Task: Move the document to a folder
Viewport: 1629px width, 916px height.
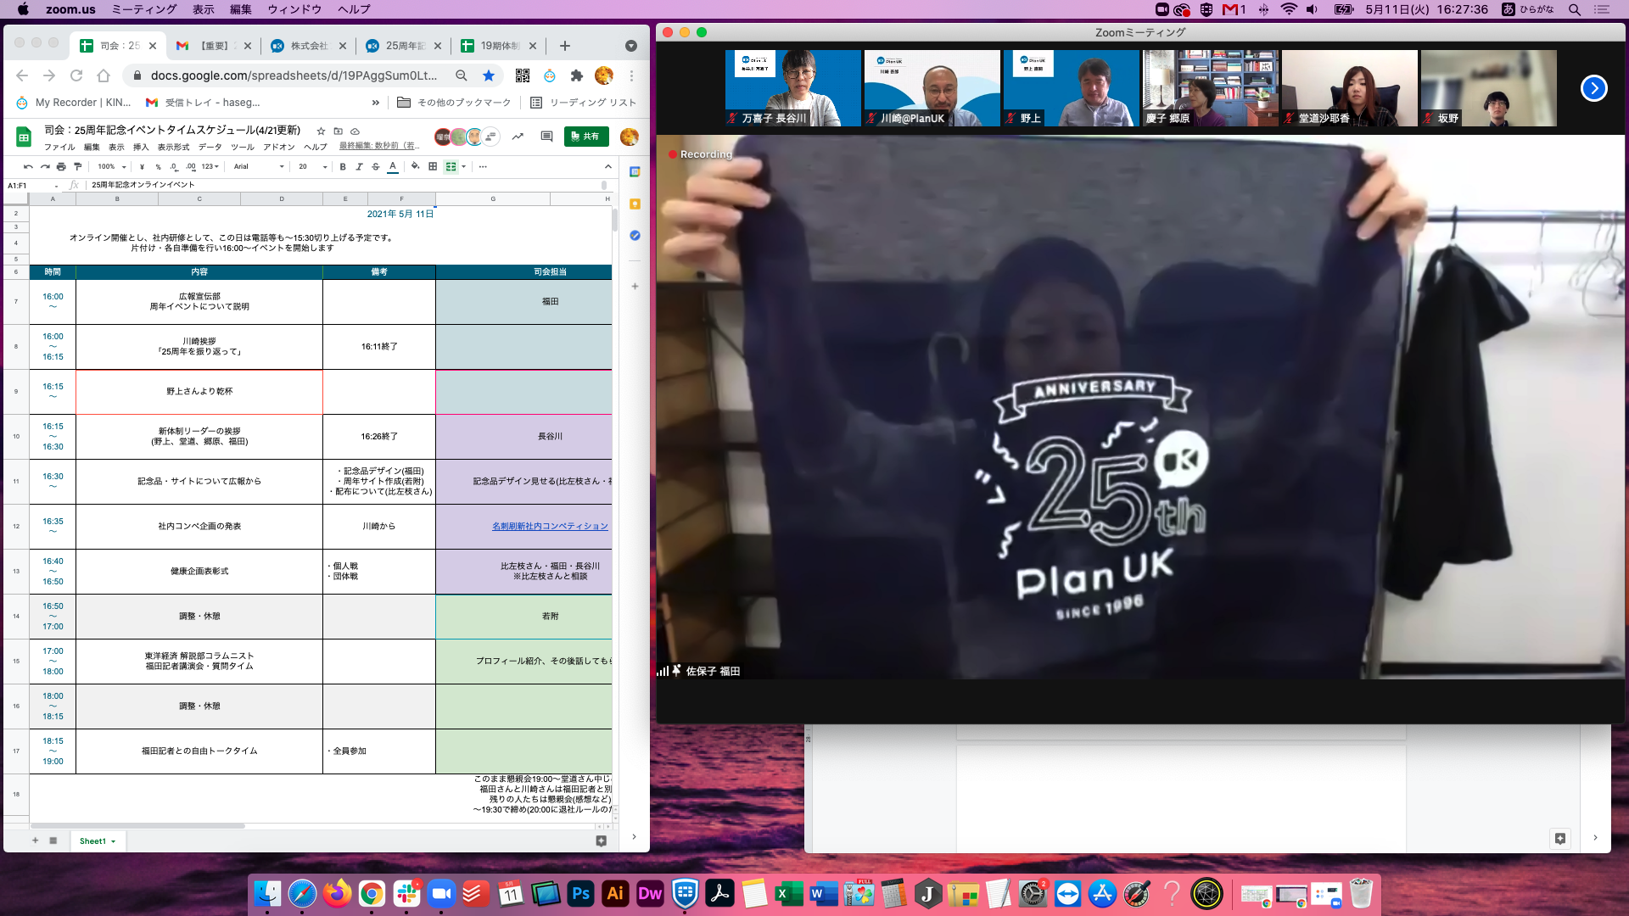Action: [338, 131]
